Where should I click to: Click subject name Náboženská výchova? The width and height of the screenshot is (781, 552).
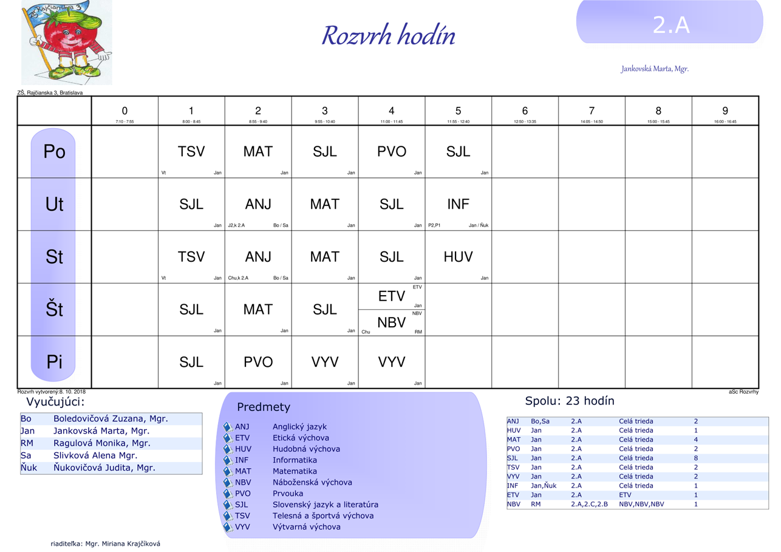[312, 482]
